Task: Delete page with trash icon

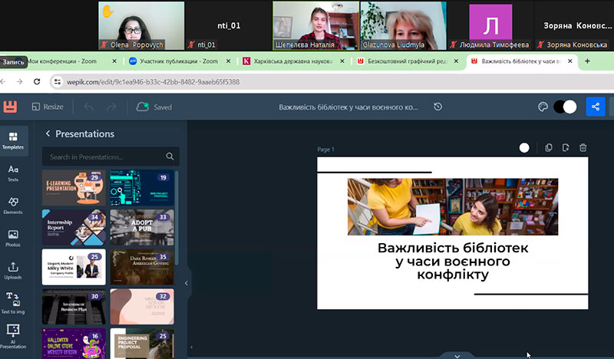Action: point(583,148)
